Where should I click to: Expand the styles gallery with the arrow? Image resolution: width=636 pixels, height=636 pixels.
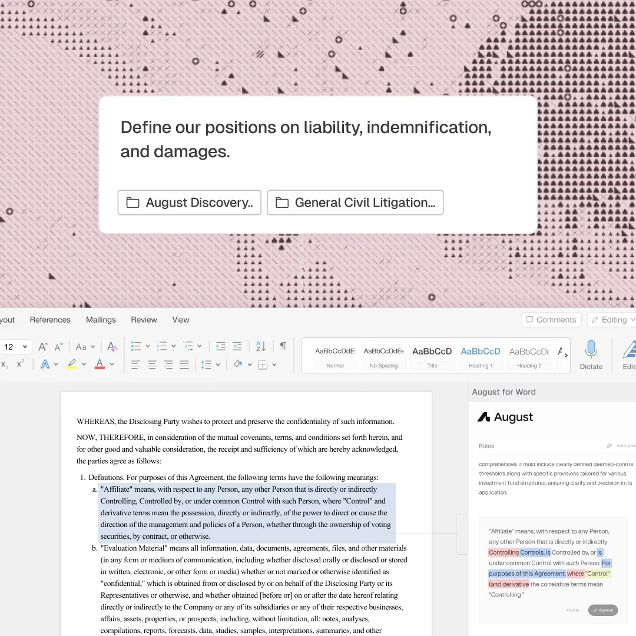point(566,355)
